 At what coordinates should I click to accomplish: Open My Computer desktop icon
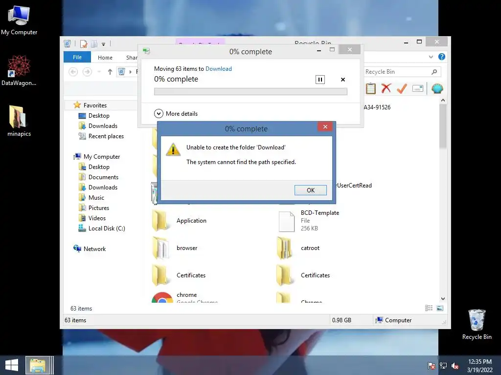19,20
